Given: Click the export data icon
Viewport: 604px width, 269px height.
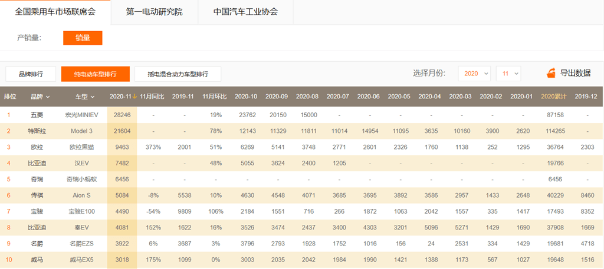Looking at the screenshot, I should tap(552, 73).
